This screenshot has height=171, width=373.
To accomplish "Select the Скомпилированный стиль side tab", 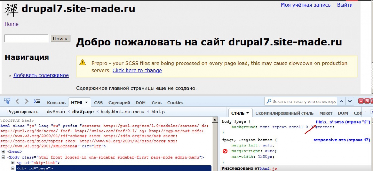I will [x=284, y=113].
